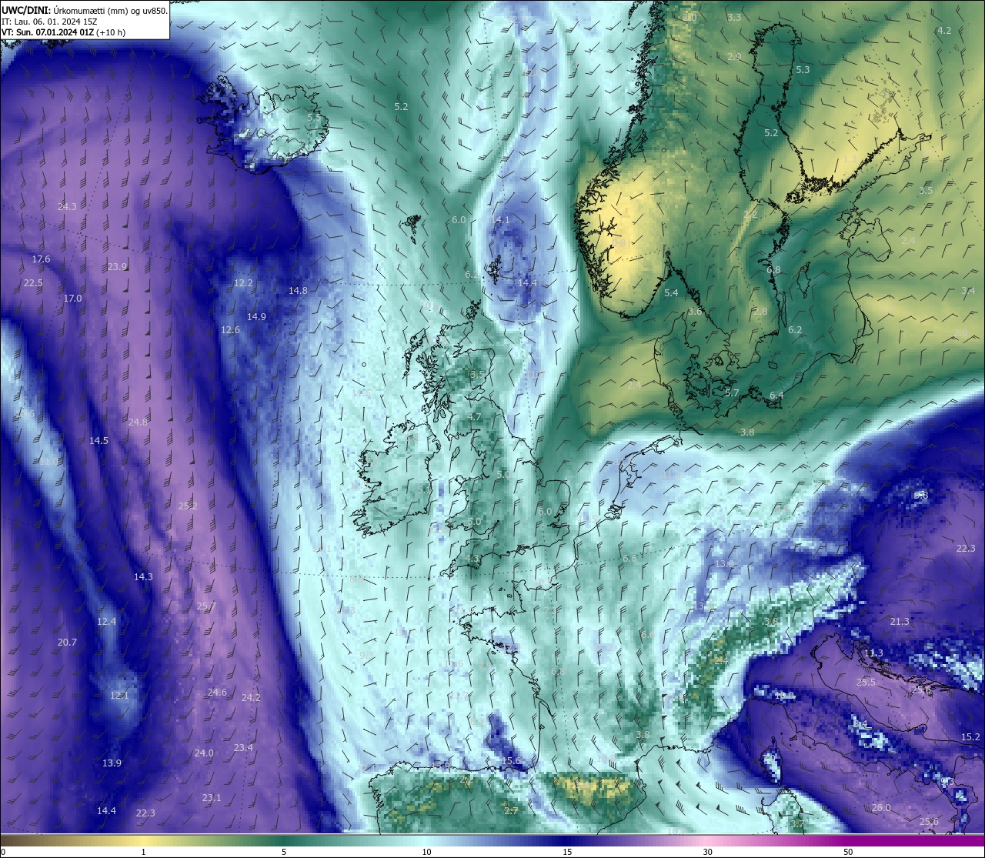Click the map value 24.3

[x=67, y=206]
